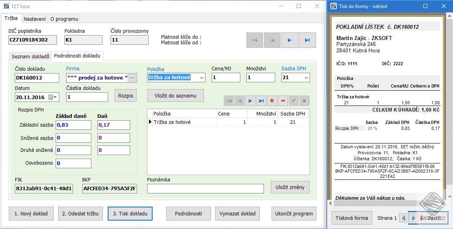
Task: Go to last document in top navigator
Action: 307,40
